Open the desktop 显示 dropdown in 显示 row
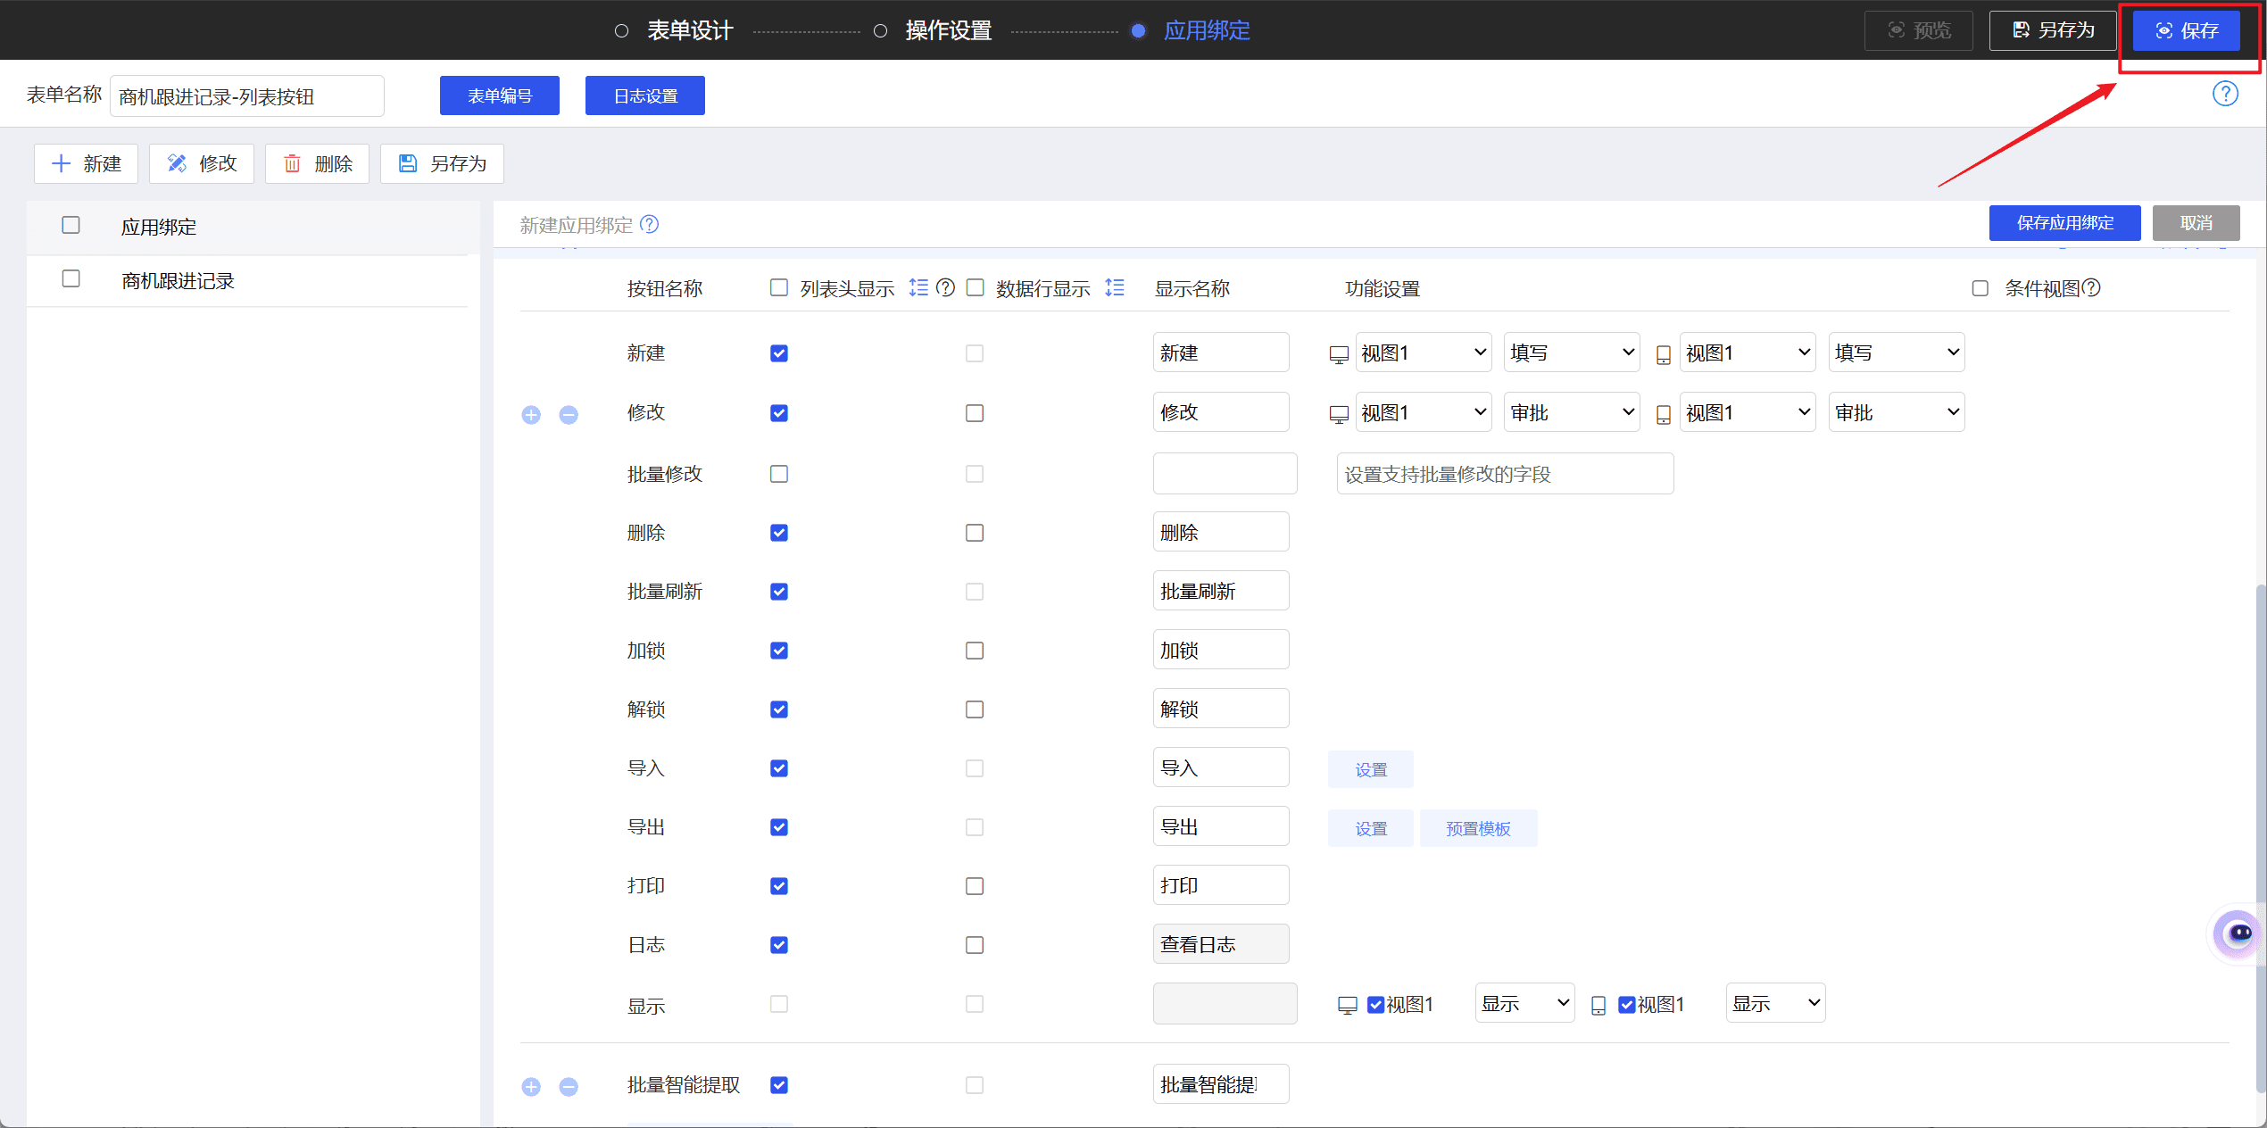The height and width of the screenshot is (1128, 2267). pos(1524,1003)
